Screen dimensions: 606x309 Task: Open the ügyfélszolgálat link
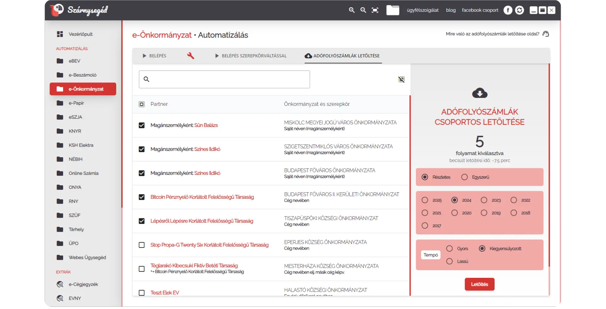point(423,10)
